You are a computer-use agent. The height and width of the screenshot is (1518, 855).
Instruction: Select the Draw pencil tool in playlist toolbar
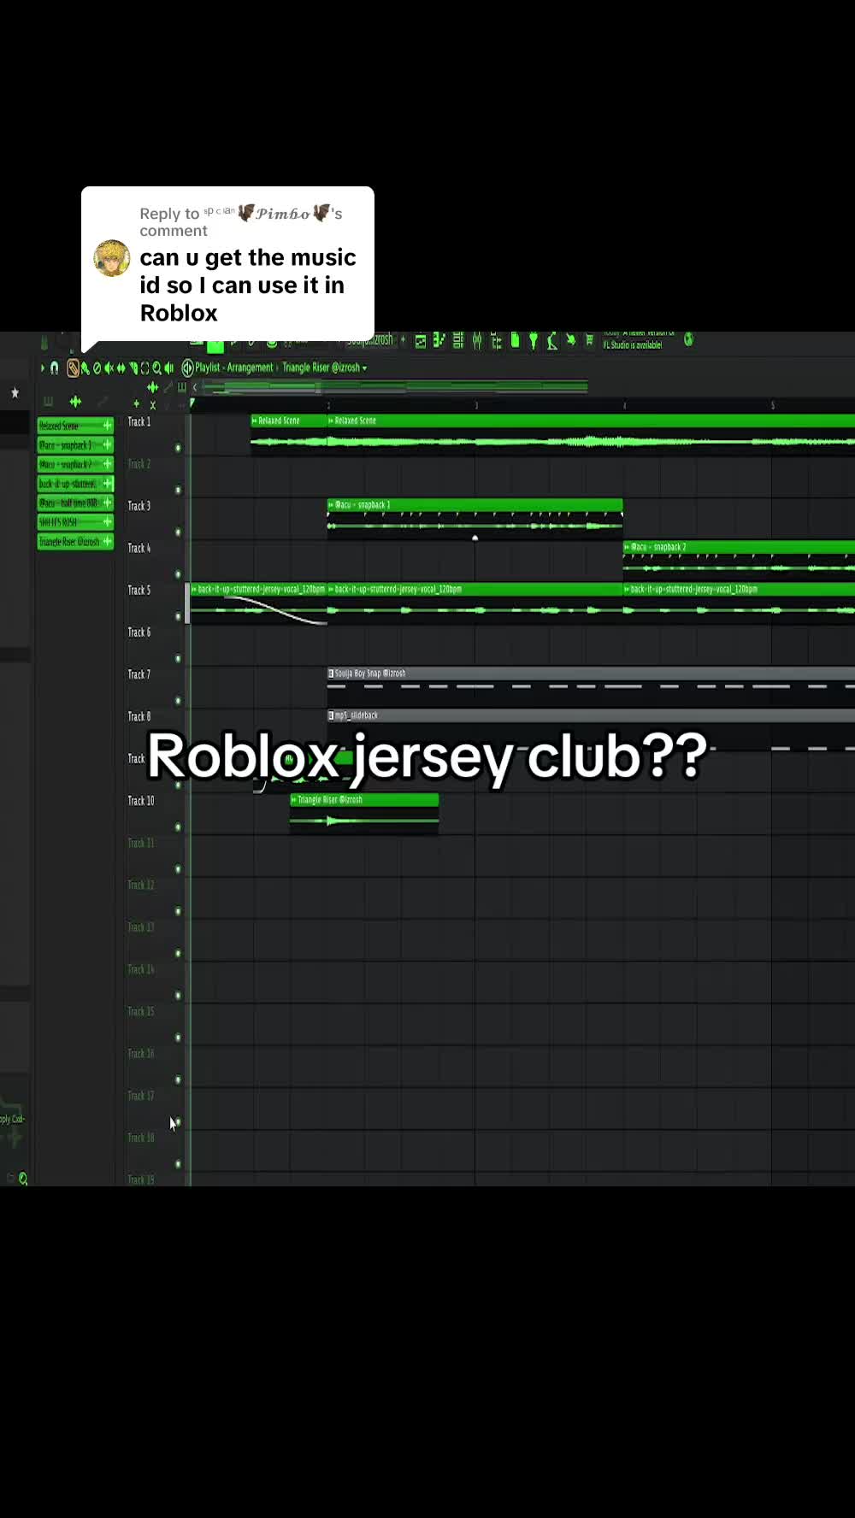73,368
